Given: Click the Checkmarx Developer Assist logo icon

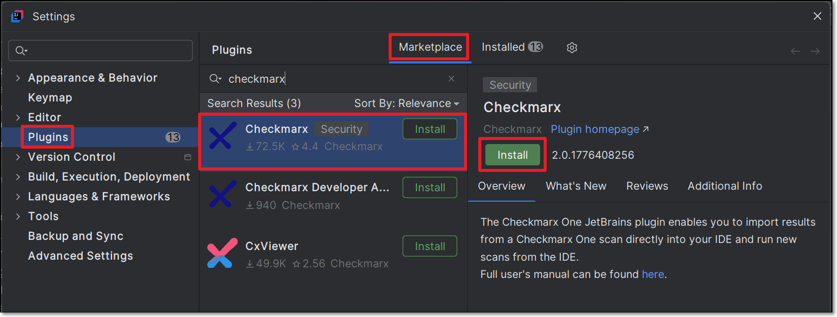Looking at the screenshot, I should click(x=222, y=194).
